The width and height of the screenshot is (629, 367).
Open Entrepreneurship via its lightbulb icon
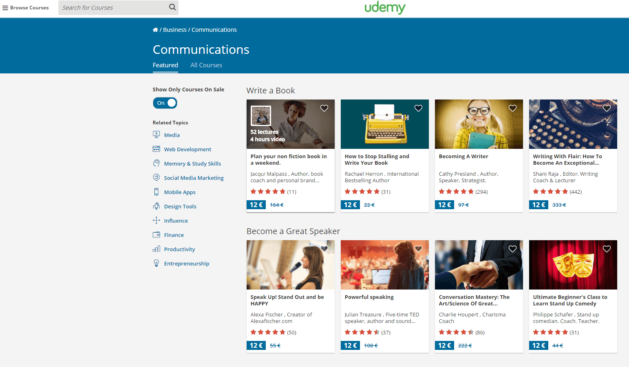tap(157, 263)
